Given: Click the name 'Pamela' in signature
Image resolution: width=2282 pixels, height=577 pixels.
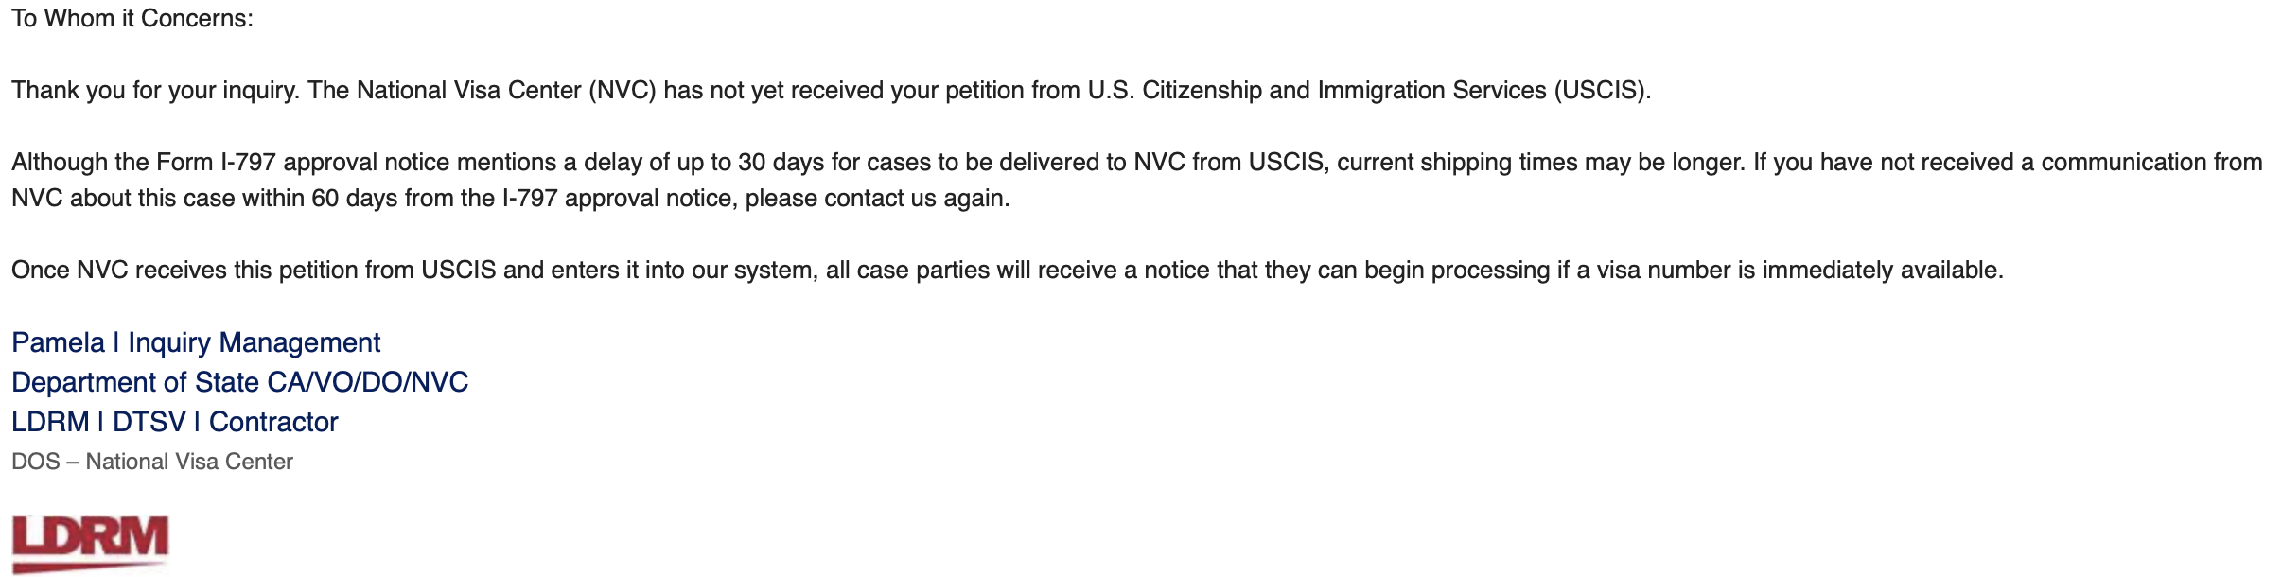Looking at the screenshot, I should pos(58,341).
